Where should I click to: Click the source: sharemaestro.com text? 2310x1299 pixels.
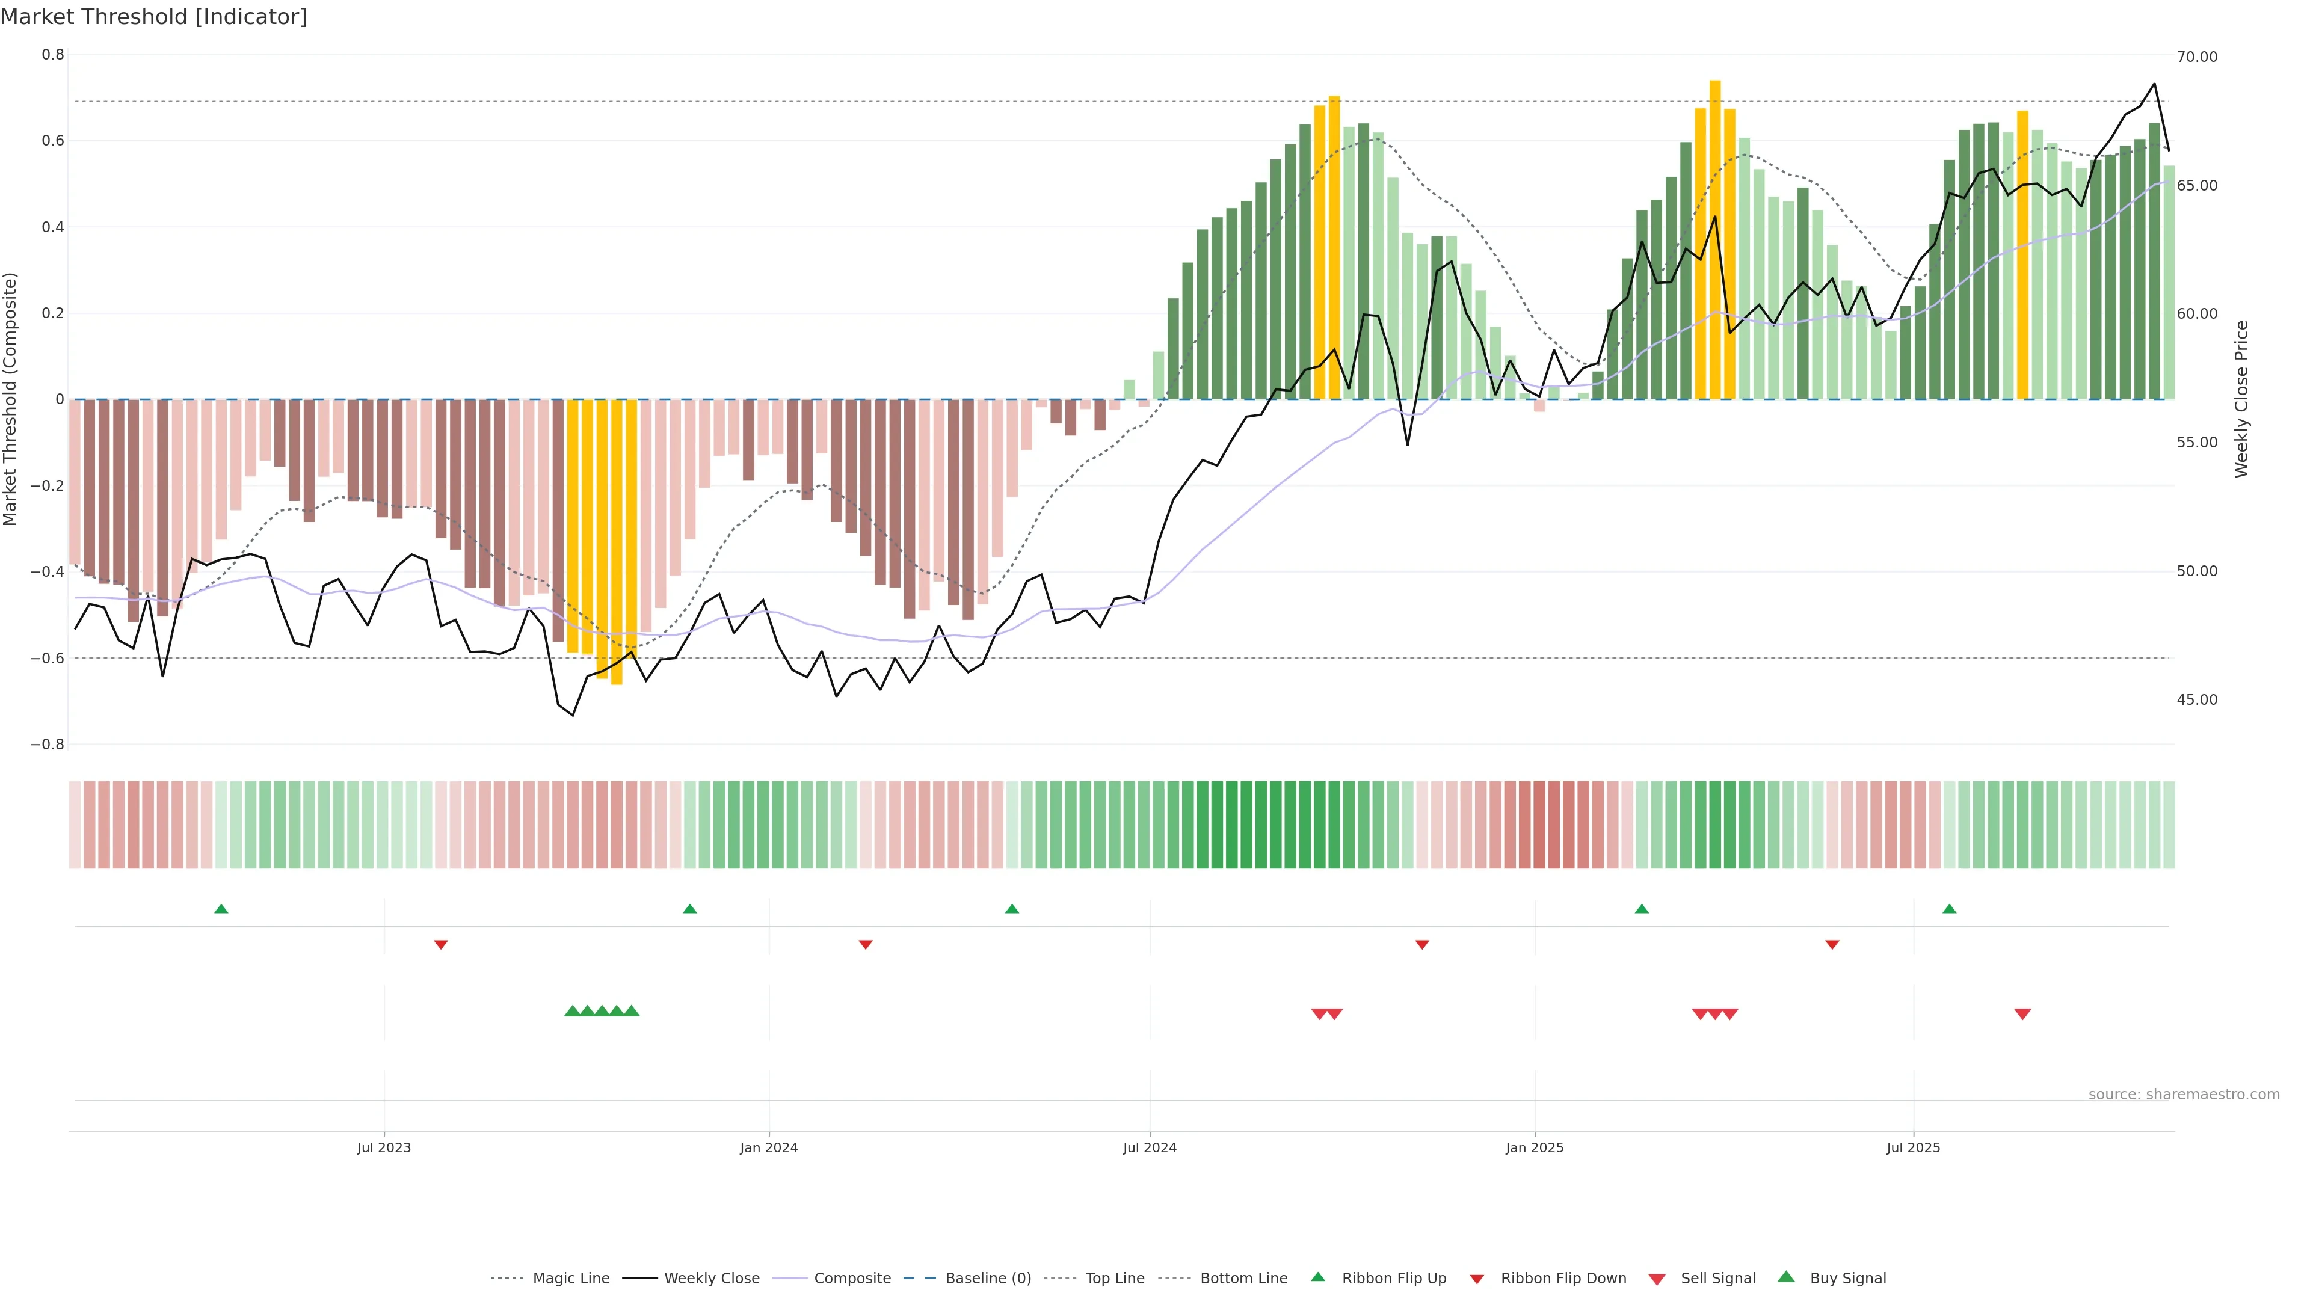pyautogui.click(x=2184, y=1095)
